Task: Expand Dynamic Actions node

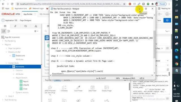Action: (14, 93)
